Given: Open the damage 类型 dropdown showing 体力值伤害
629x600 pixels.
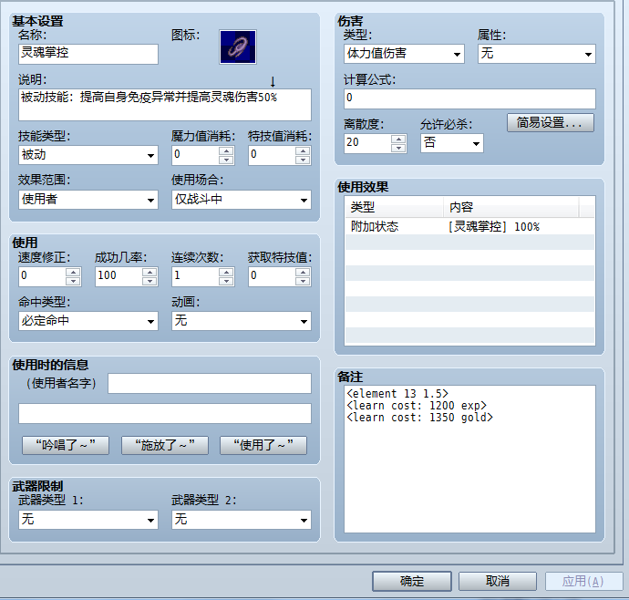Looking at the screenshot, I should point(404,54).
